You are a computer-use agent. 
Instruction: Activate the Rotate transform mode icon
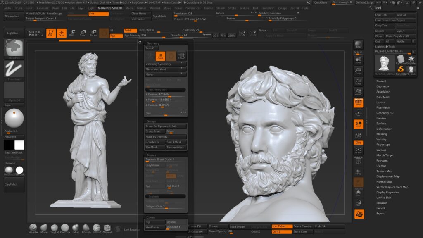pyautogui.click(x=94, y=32)
